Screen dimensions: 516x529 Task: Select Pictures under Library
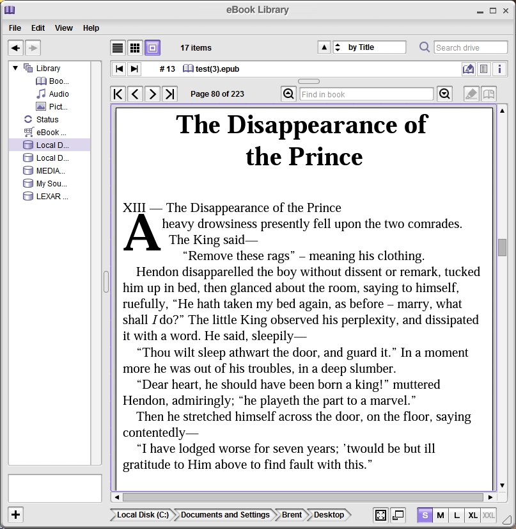(52, 106)
